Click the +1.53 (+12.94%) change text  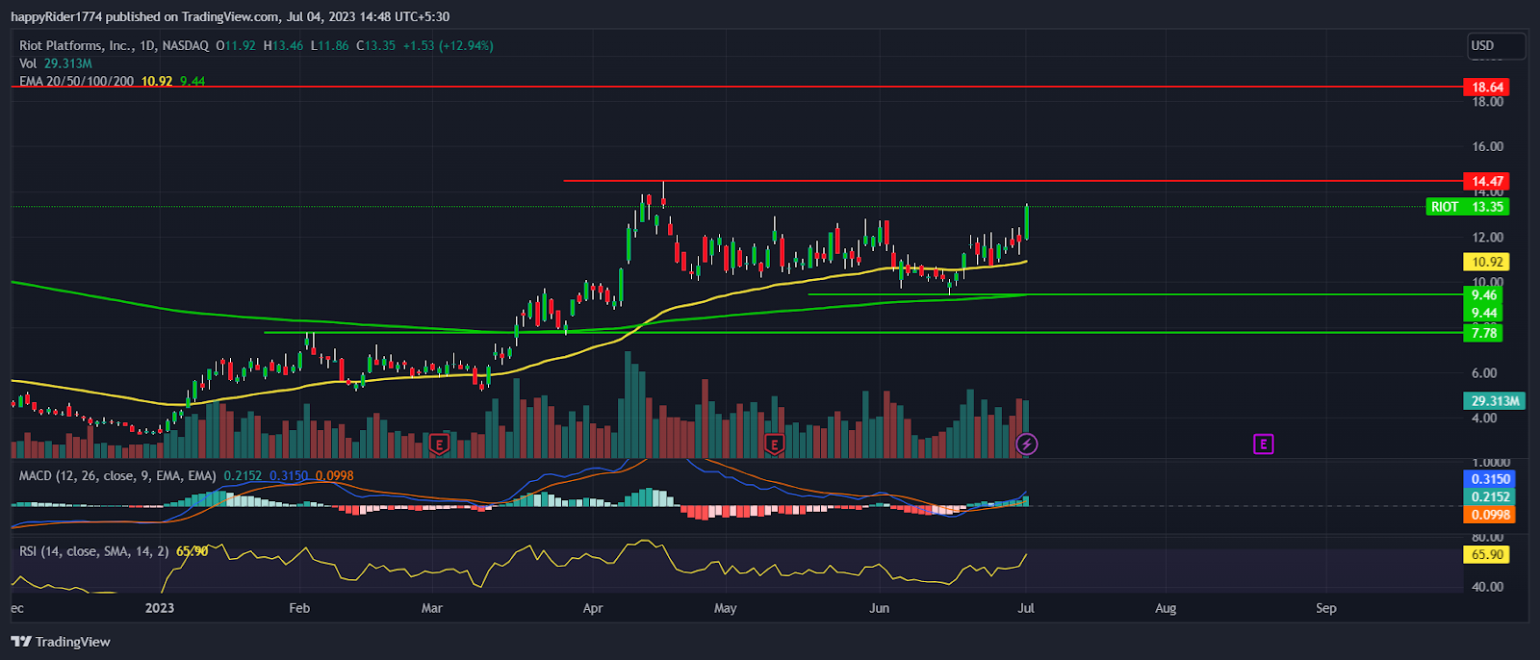(x=449, y=45)
